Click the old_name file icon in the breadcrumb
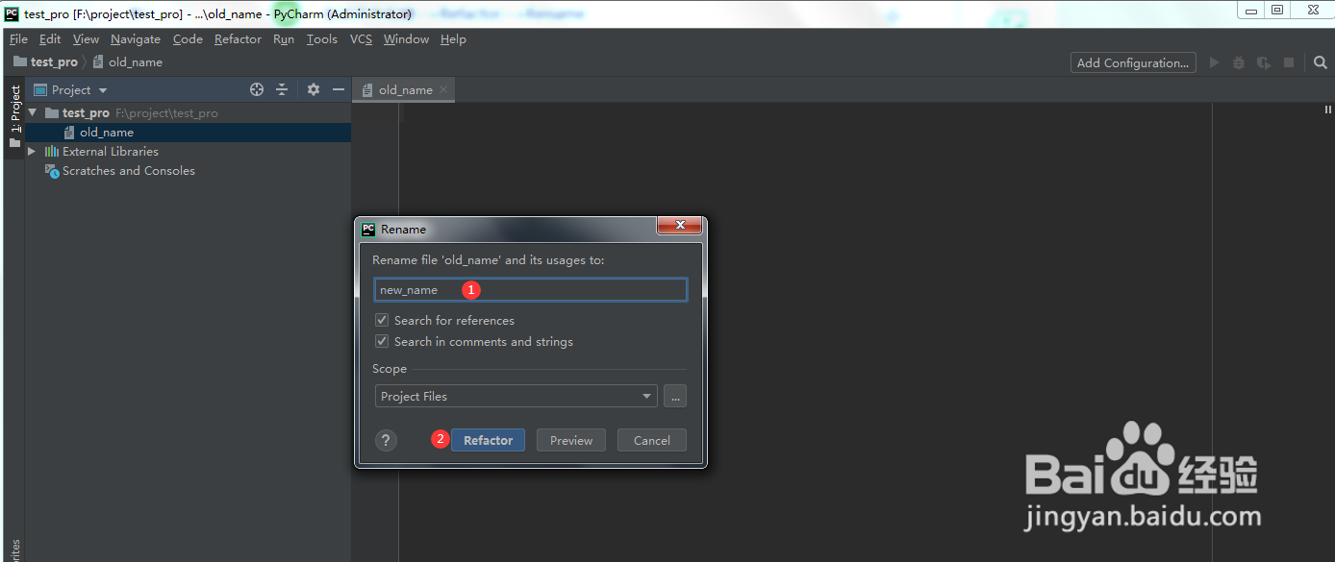1335x562 pixels. coord(98,61)
